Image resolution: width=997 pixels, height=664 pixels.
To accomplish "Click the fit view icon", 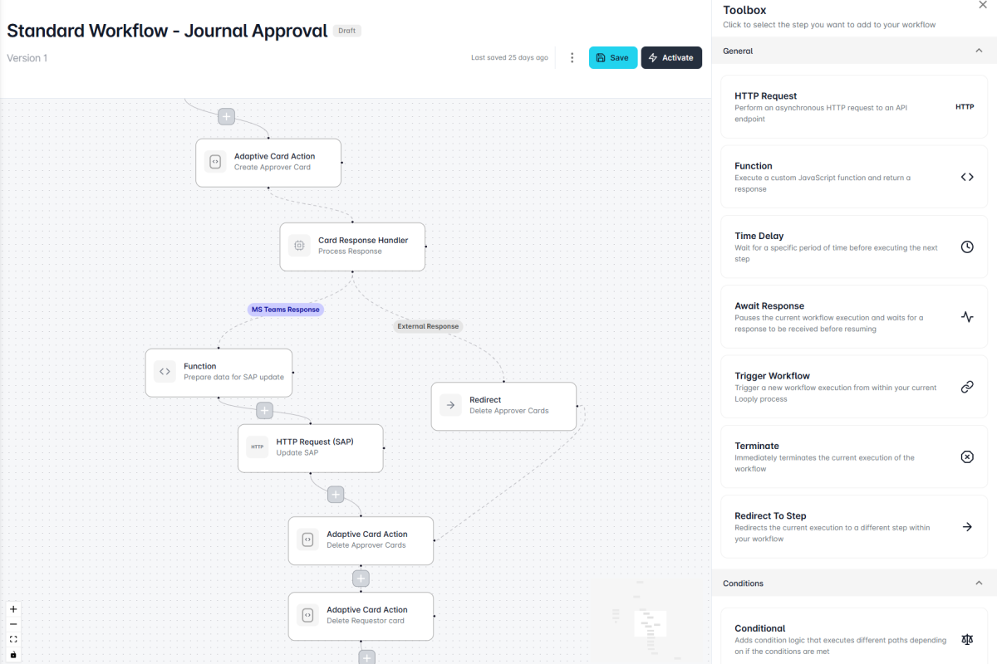I will (13, 639).
